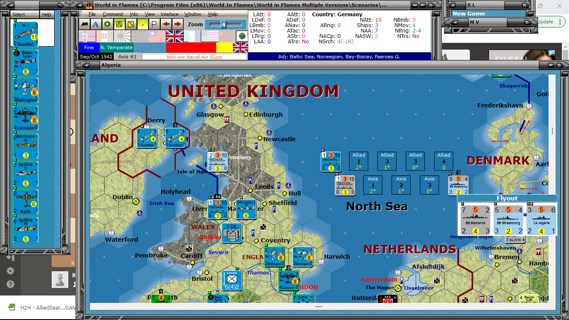Select the Beaufighter aircraft unit in the list
Image resolution: width=569 pixels, height=320 pixels.
point(26,62)
